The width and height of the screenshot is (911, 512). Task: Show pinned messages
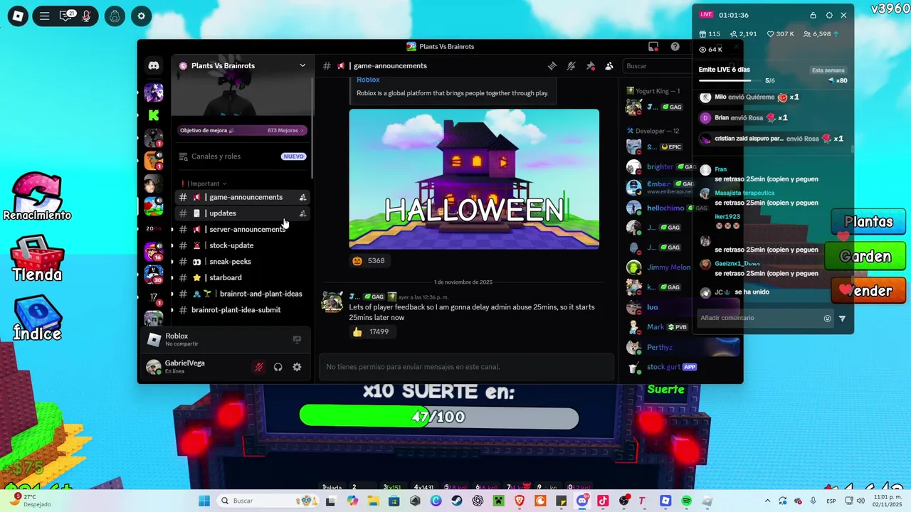(x=590, y=65)
